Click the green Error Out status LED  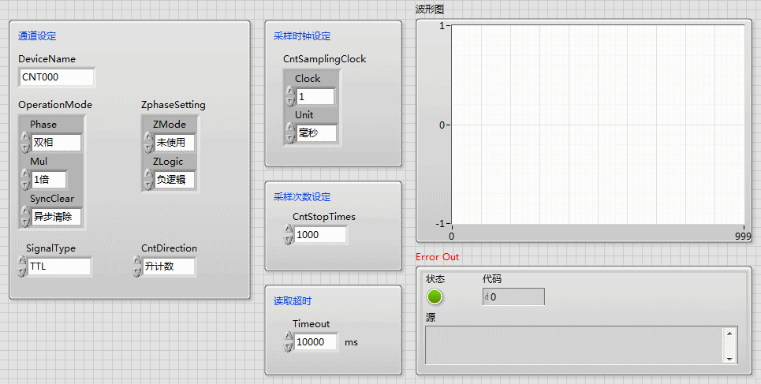coord(435,297)
